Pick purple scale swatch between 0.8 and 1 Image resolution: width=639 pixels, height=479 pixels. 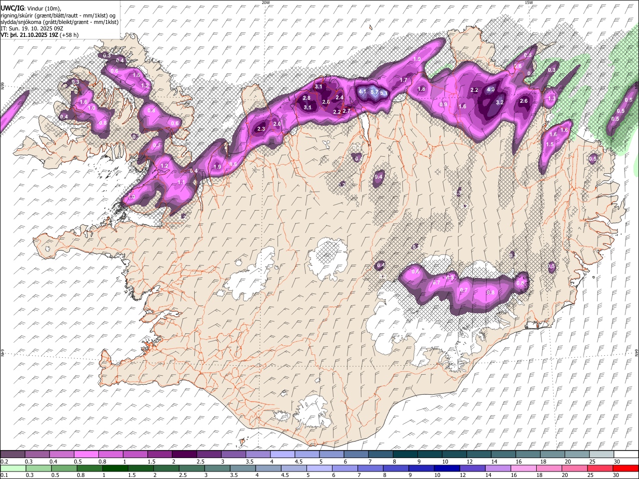coord(111,454)
